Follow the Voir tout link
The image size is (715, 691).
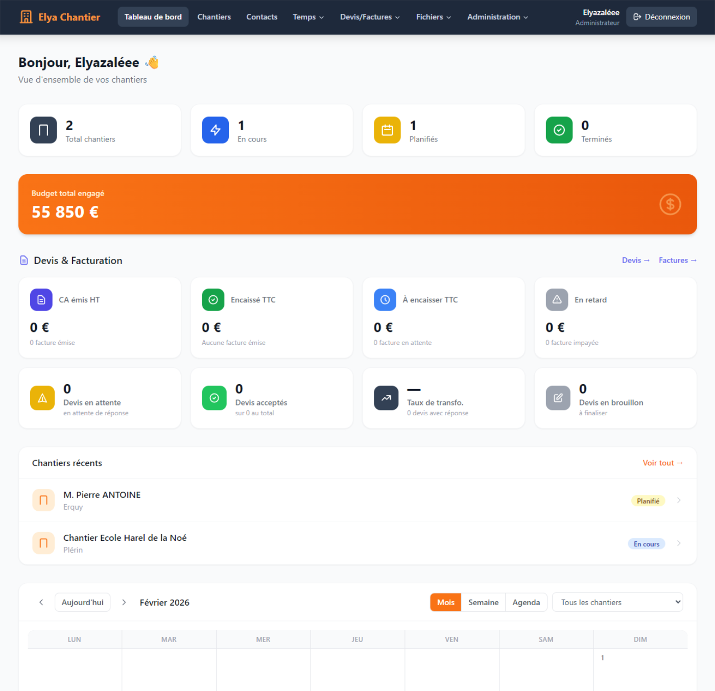[x=662, y=463]
